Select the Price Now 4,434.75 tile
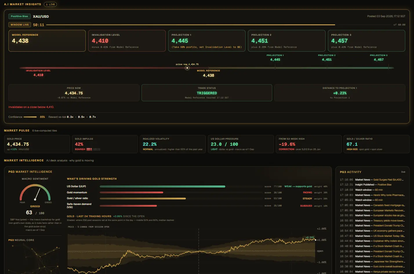The height and width of the screenshot is (274, 414). click(x=74, y=93)
